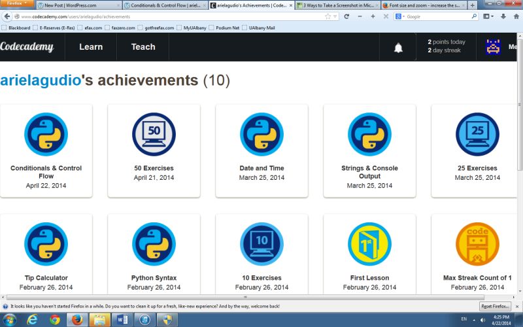Open the First Lesson badge icon
523x327 pixels.
point(369,244)
